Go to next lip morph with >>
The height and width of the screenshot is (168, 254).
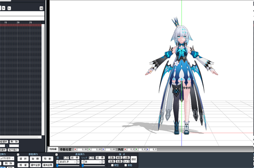[103, 162]
